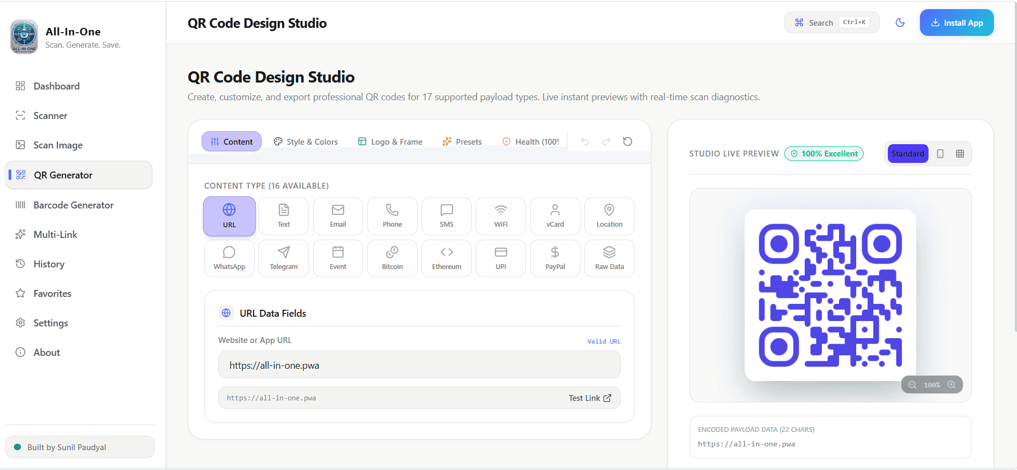Open the Style & Colors tab
The height and width of the screenshot is (470, 1017).
click(x=306, y=141)
